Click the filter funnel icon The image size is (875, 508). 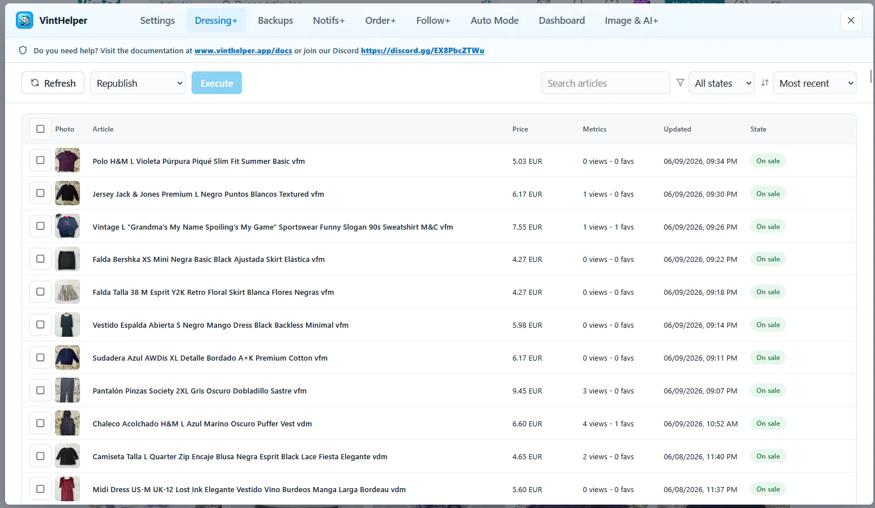point(680,83)
